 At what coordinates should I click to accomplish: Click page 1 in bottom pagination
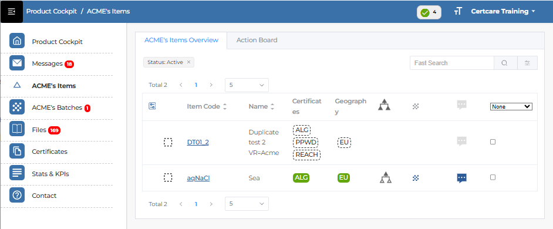[x=195, y=204]
